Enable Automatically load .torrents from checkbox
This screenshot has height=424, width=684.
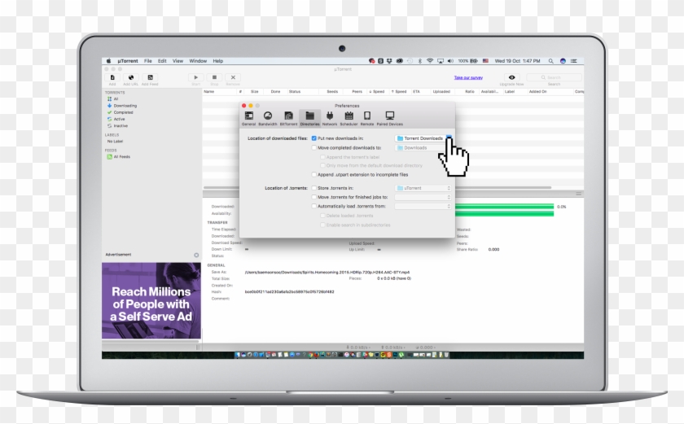[313, 206]
